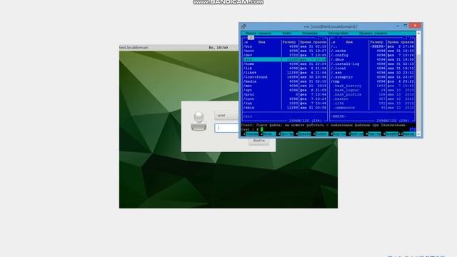Click the 3 Просмотр function key button
The width and height of the screenshot is (457, 257).
[x=286, y=133]
